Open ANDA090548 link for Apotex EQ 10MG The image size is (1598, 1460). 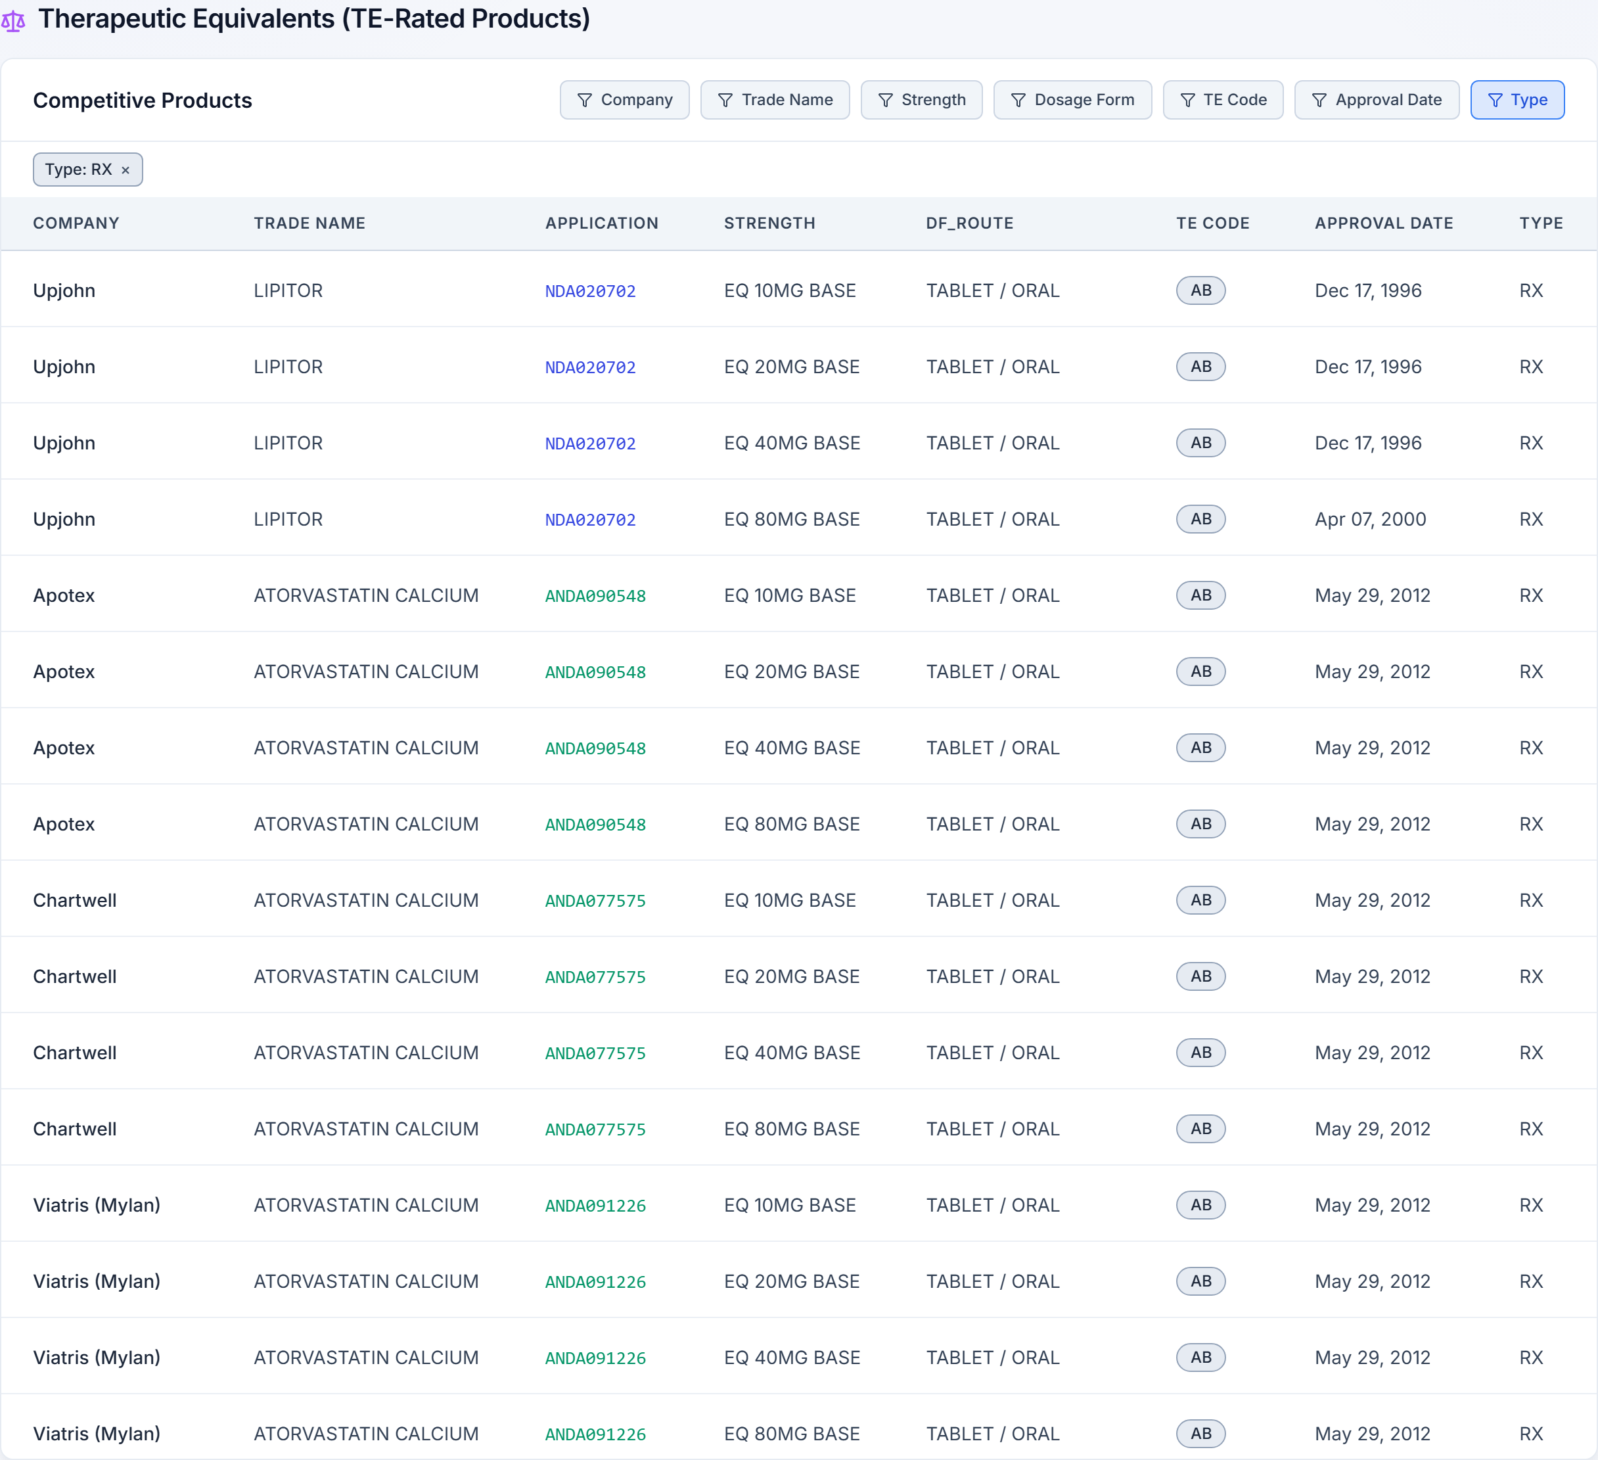pyautogui.click(x=595, y=596)
